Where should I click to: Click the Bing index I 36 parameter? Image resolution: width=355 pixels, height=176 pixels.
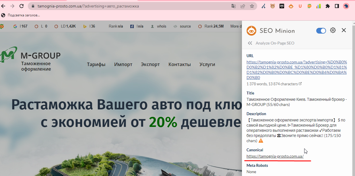(x=89, y=26)
